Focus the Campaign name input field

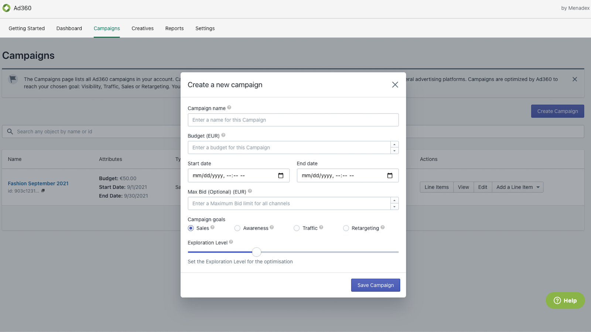pos(293,120)
